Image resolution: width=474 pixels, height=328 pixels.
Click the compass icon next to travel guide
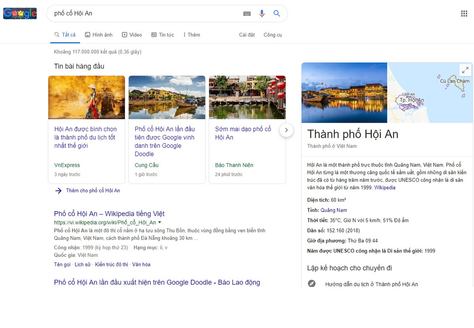tap(312, 283)
